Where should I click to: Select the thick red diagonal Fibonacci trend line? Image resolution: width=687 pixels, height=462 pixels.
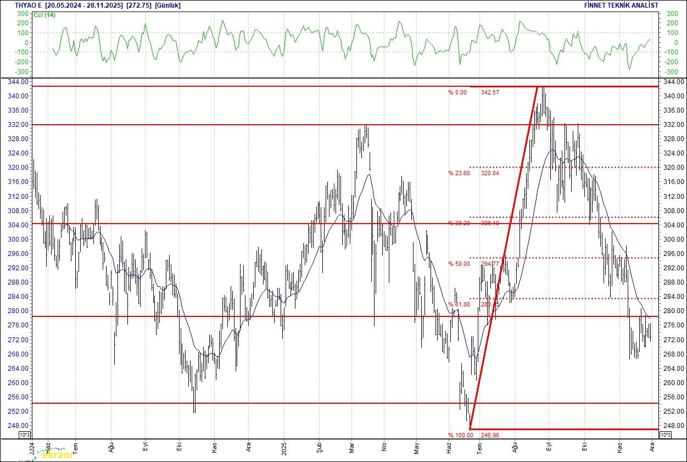coord(504,258)
